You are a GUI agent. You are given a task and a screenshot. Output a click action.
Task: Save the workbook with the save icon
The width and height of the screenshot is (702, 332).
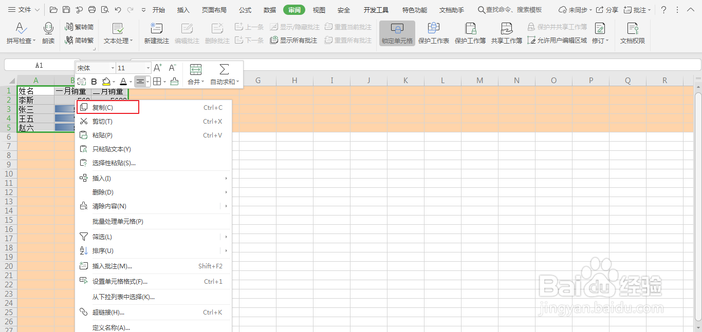[66, 10]
